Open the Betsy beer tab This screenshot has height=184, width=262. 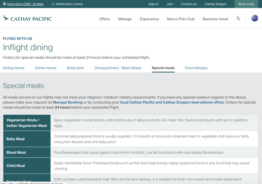(75, 68)
